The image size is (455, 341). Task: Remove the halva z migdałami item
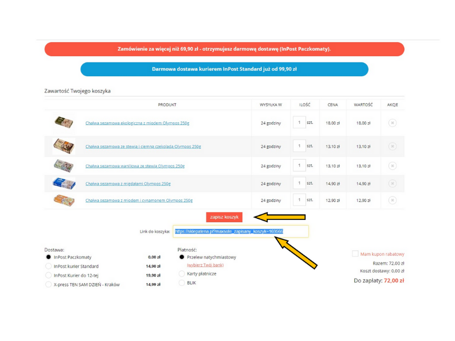(392, 183)
